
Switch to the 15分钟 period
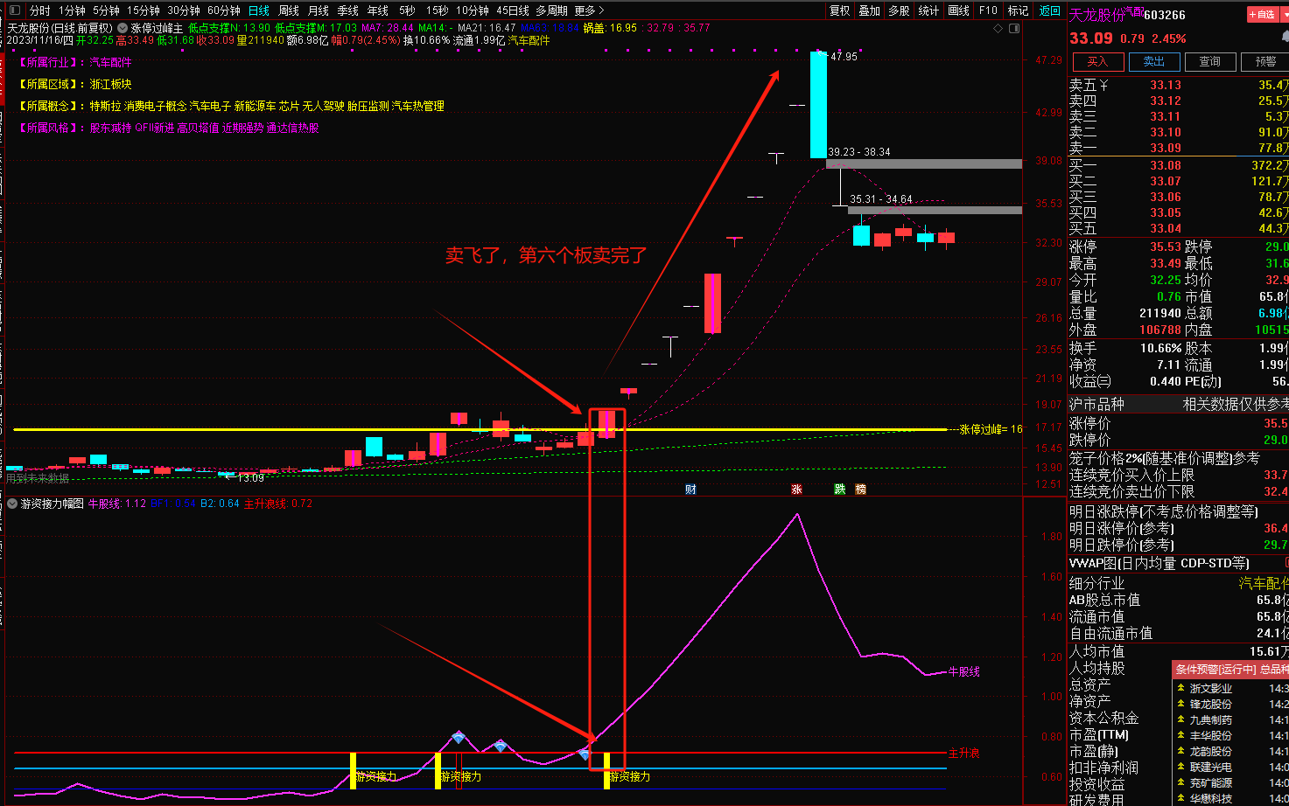point(144,10)
